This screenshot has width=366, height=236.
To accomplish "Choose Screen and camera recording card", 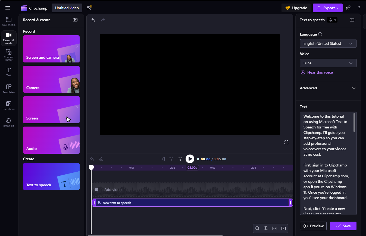I will 51,49.
